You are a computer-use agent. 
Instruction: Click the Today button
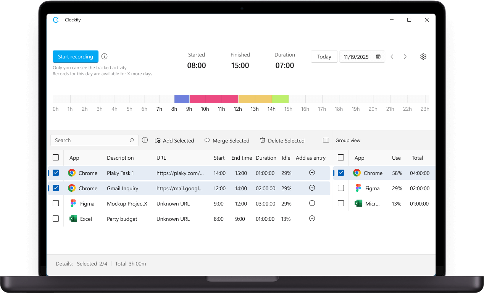pyautogui.click(x=324, y=57)
